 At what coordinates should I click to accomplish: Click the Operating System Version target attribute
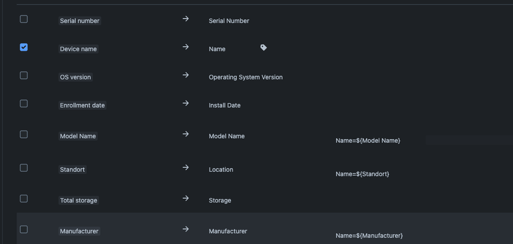(245, 77)
